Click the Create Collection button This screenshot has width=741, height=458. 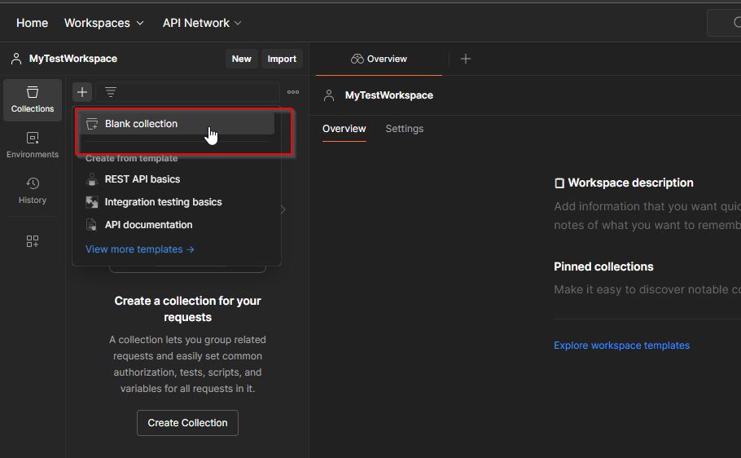(x=187, y=423)
